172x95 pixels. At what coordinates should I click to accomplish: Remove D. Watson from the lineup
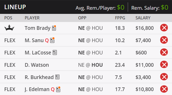click(x=164, y=64)
